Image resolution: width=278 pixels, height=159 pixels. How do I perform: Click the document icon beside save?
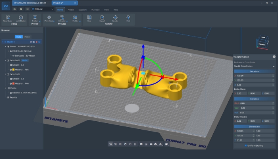(x=27, y=9)
